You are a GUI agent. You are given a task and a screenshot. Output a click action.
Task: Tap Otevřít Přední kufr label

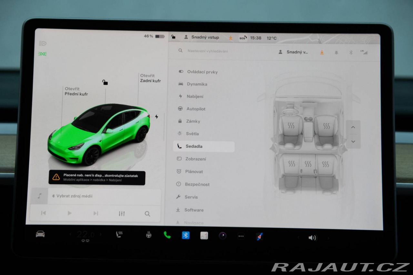coord(76,92)
